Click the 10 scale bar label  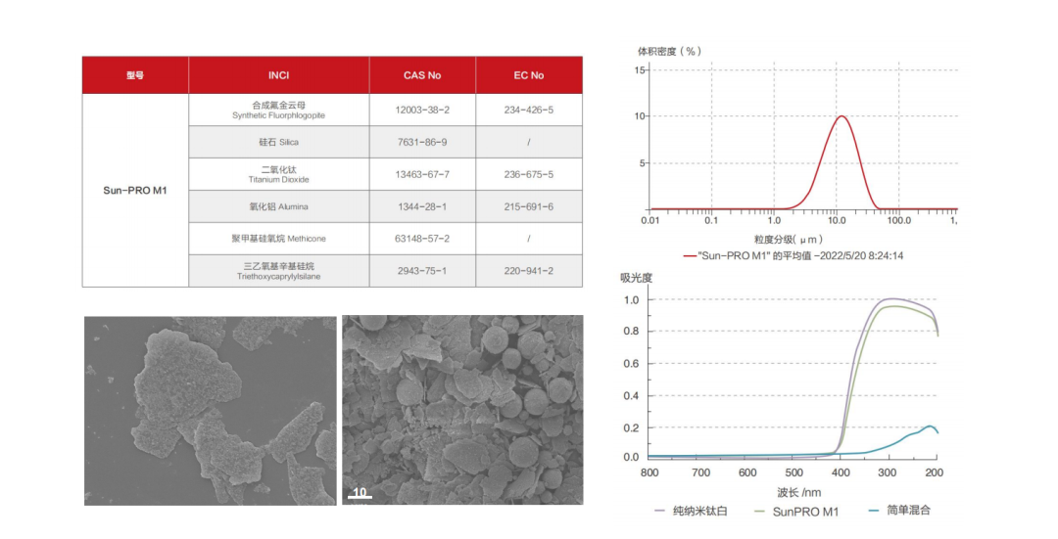pos(360,492)
